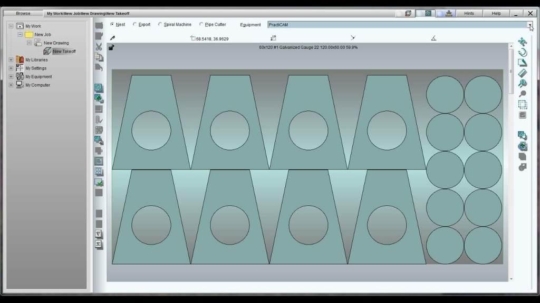
Task: Click the dashed Selection box tool
Action: (523, 104)
